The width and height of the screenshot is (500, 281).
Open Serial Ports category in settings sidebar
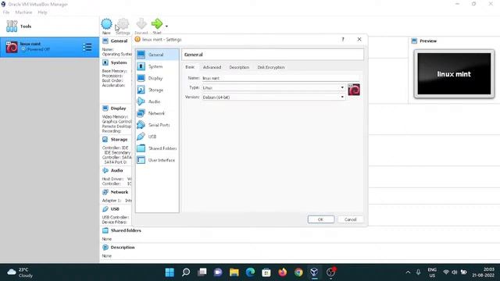tap(157, 125)
